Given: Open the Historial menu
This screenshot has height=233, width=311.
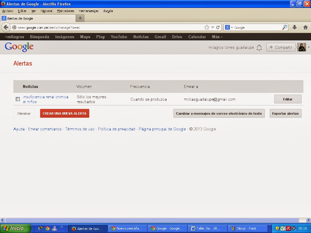Looking at the screenshot, I should click(x=46, y=11).
